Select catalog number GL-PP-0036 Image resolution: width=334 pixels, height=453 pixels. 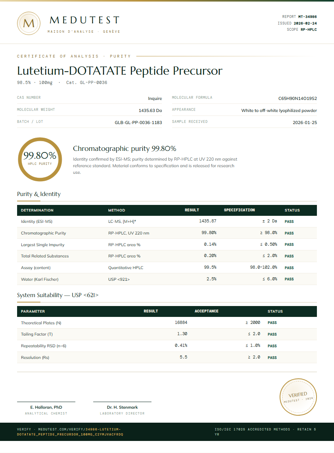[x=94, y=82]
